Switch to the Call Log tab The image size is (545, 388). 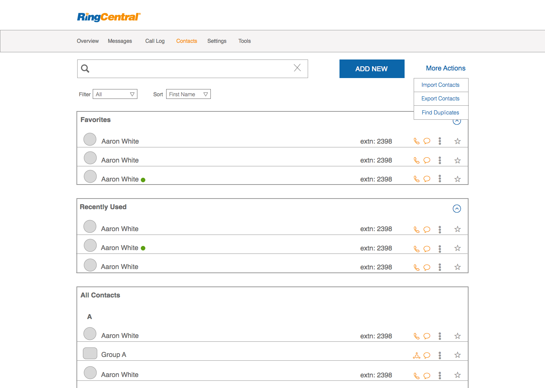(155, 41)
